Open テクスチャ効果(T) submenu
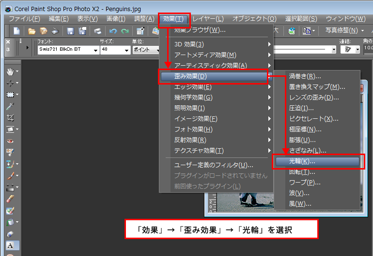This screenshot has height=256, width=373. click(217, 151)
